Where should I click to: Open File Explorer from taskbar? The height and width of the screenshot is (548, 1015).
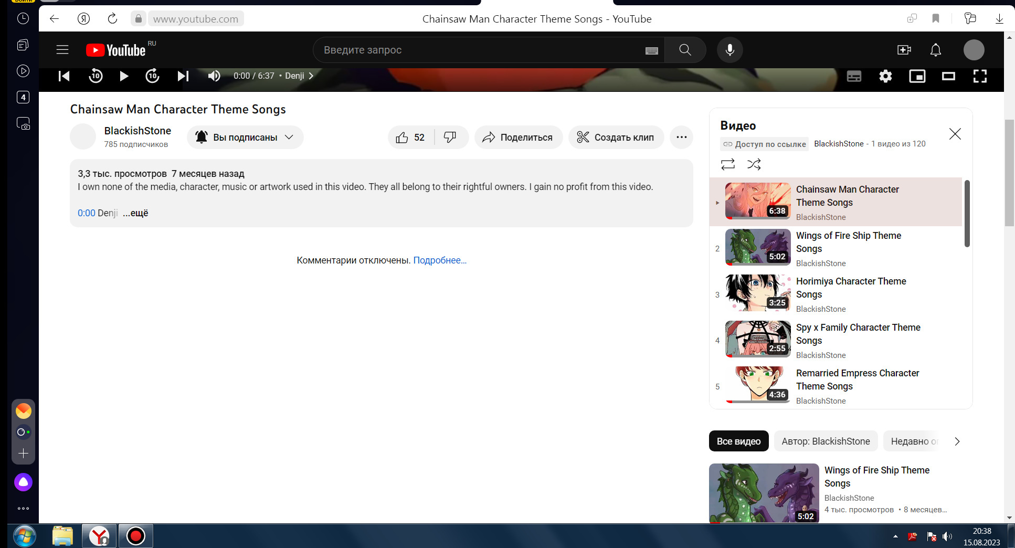click(x=62, y=536)
